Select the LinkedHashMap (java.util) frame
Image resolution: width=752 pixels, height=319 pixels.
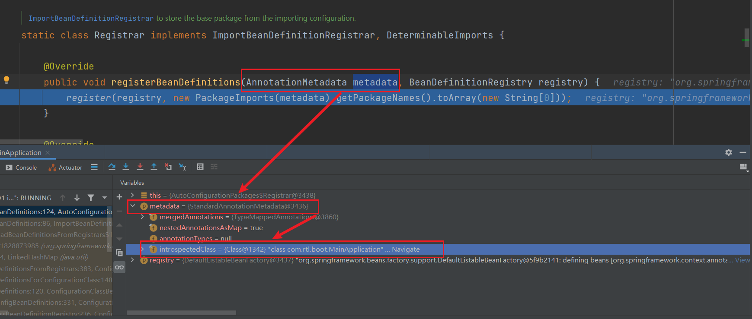pyautogui.click(x=56, y=257)
